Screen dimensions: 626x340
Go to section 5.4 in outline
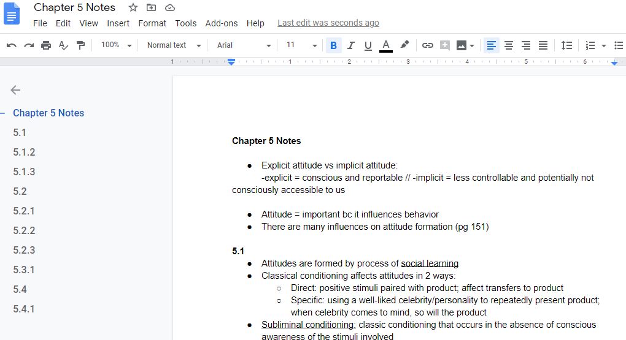[x=20, y=289]
